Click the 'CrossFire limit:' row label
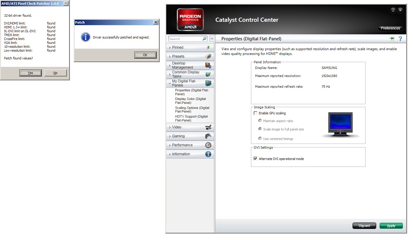Viewport: 413px width, 240px height. (14, 39)
